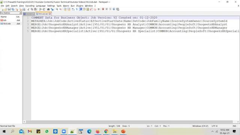The image size is (240, 135).
Task: Toggle the INS insert mode indicator
Action: 234,126
